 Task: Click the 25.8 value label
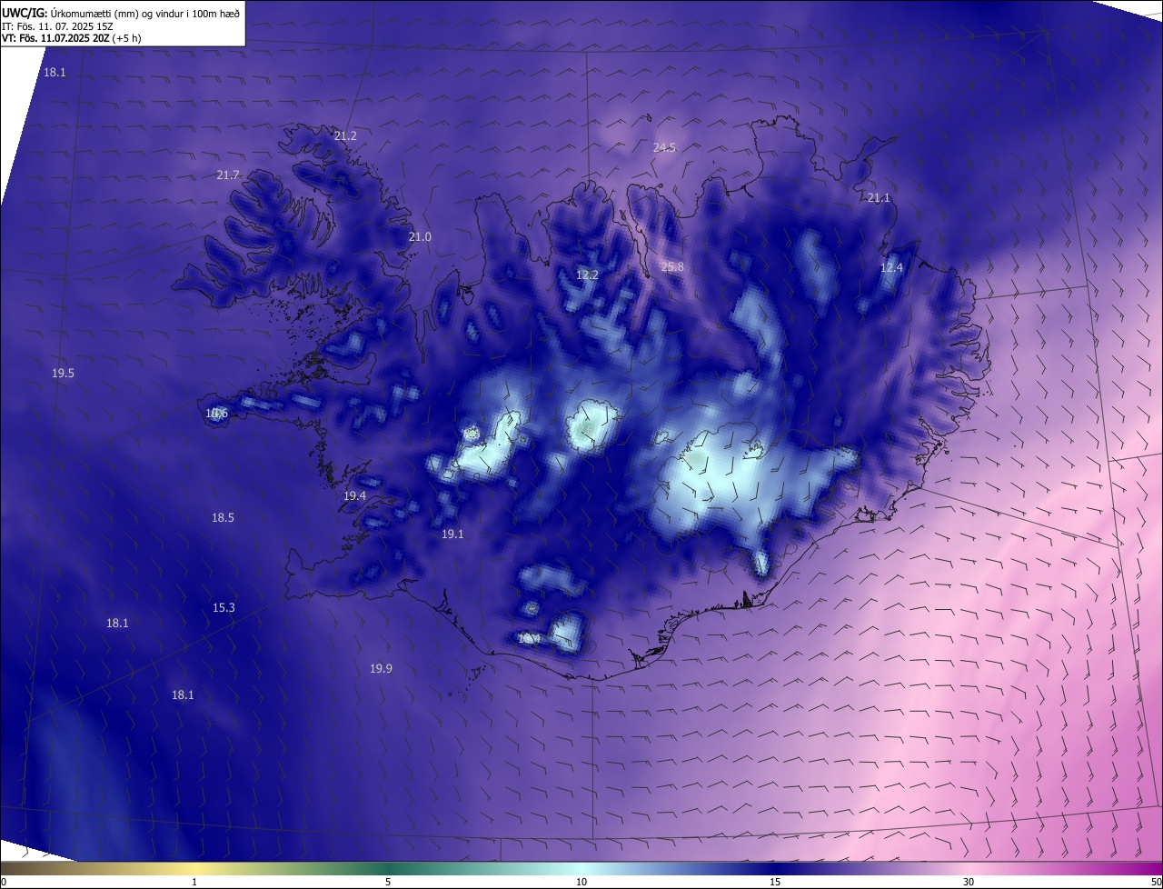[671, 266]
